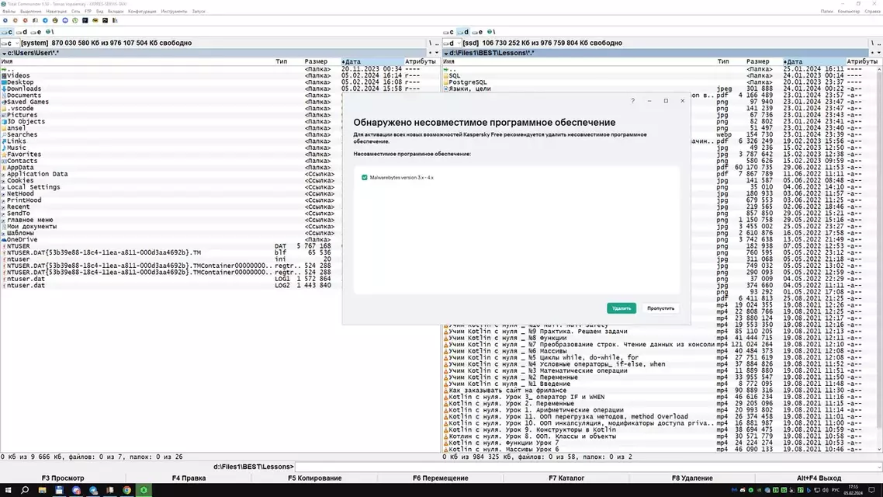This screenshot has width=883, height=497.
Task: Select drive e button in left panel
Action: (36, 32)
